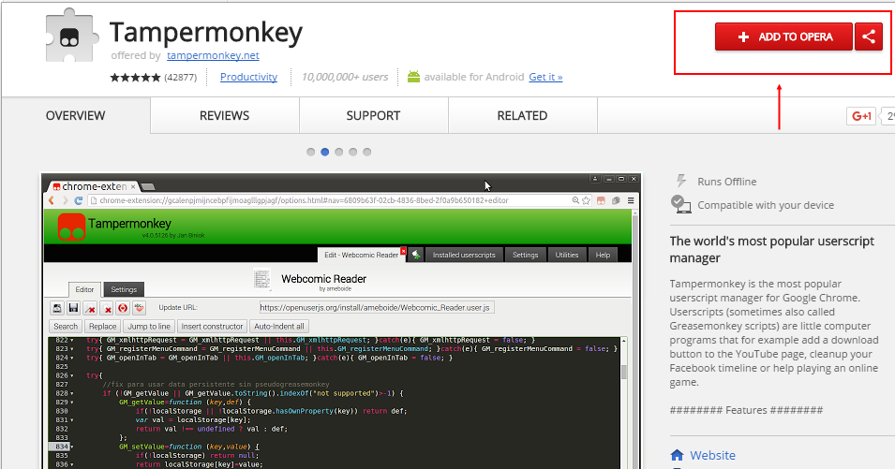Click the Compatible with your device checkmark icon
The width and height of the screenshot is (895, 469).
(x=680, y=204)
